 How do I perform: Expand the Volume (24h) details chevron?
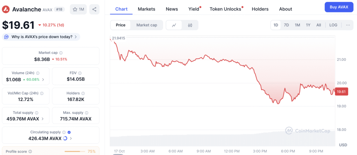pyautogui.click(x=43, y=79)
